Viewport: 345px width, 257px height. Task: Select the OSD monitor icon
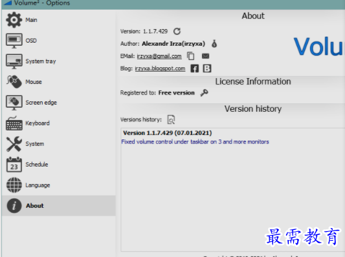(x=14, y=41)
